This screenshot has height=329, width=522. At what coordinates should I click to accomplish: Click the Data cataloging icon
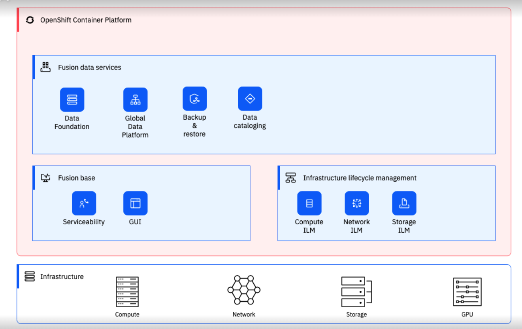point(250,99)
